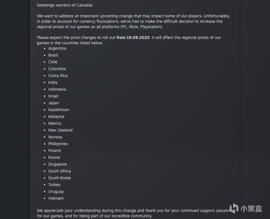Pick Japan from the list
Screen dimensions: 270x219
pos(54,103)
